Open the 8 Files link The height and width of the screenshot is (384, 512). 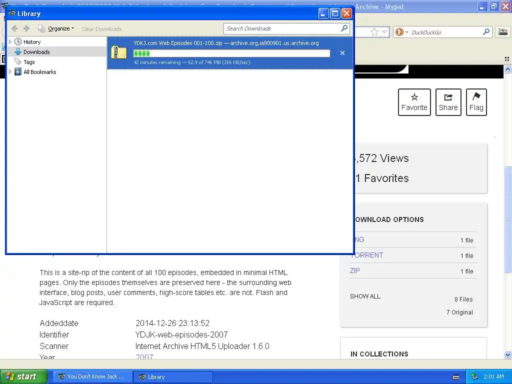(463, 299)
